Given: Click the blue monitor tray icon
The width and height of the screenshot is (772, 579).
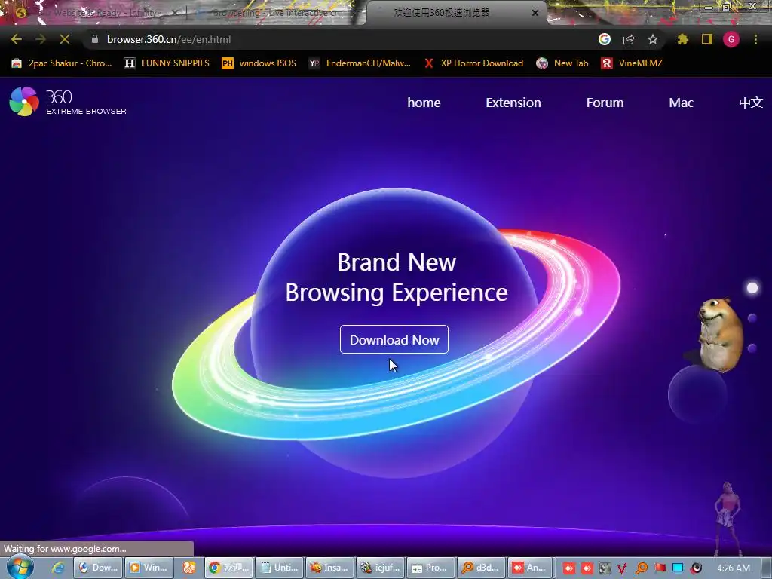Looking at the screenshot, I should [678, 568].
